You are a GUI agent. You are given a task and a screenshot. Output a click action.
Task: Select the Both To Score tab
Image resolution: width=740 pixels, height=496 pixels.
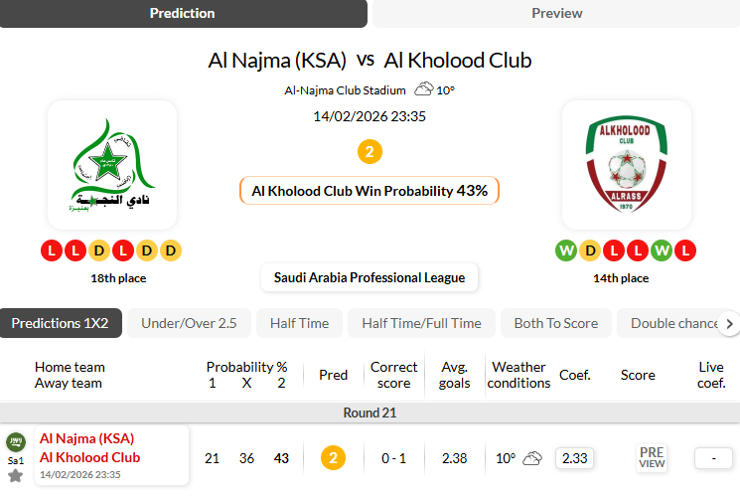[555, 323]
